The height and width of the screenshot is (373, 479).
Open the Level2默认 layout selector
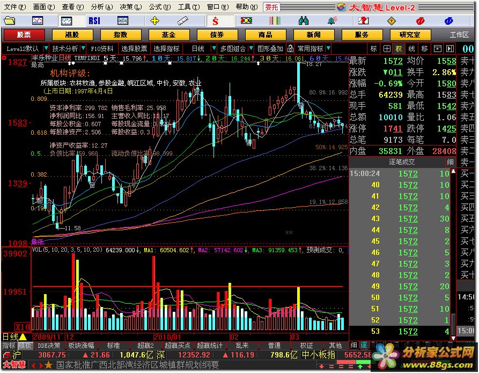pyautogui.click(x=23, y=49)
